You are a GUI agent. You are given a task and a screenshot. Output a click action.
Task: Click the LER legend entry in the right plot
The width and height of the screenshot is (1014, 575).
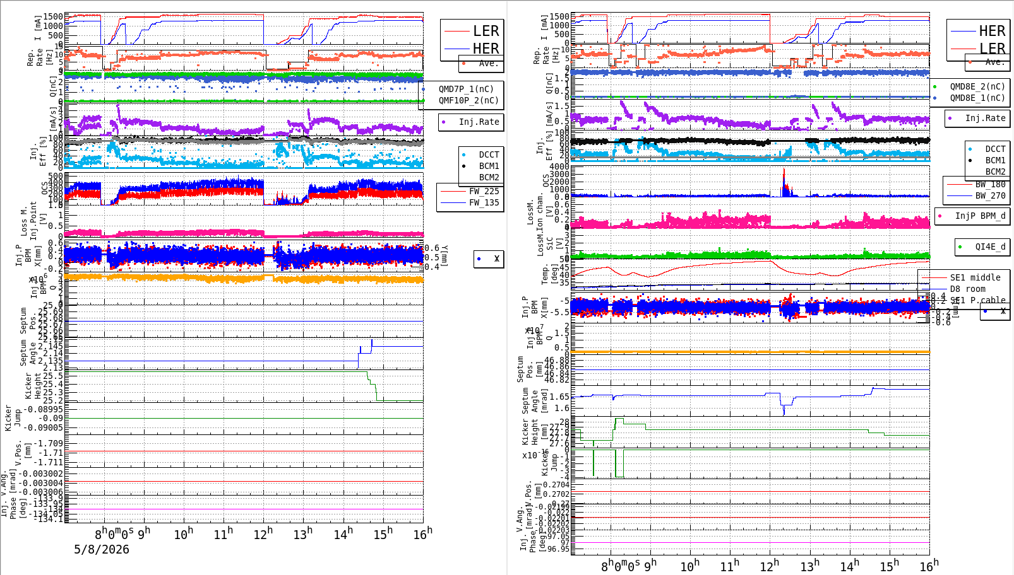[992, 49]
